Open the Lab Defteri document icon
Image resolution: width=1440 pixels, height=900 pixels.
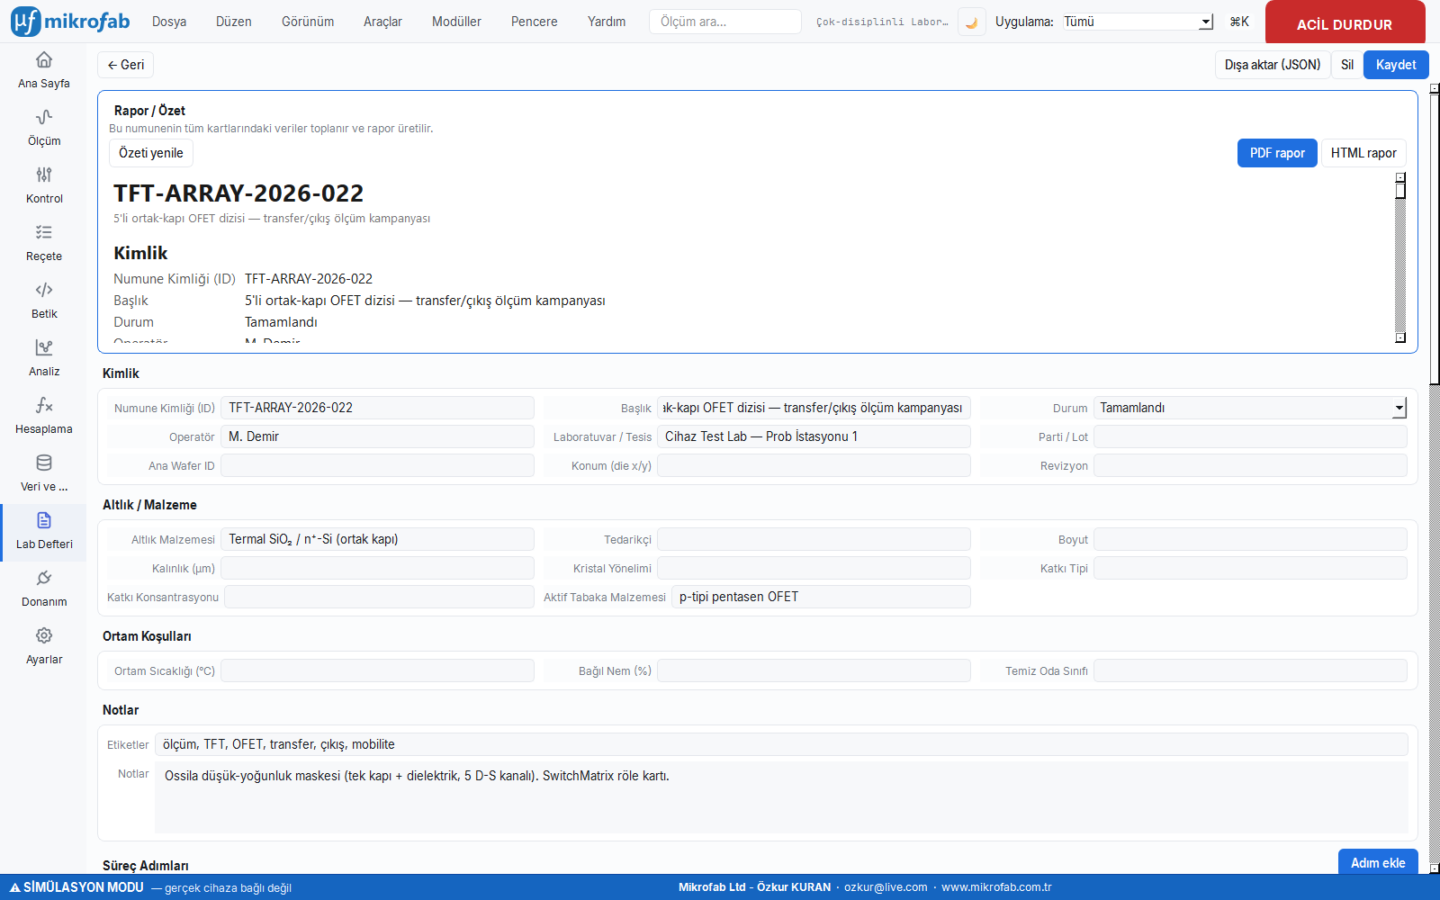click(x=43, y=520)
